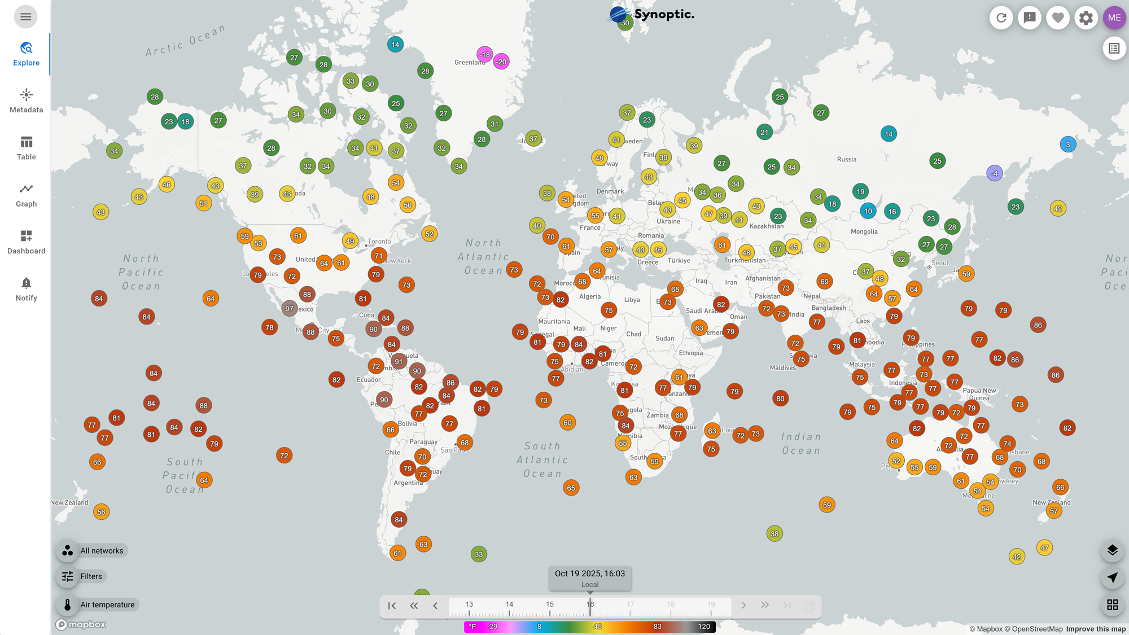Open the OpenStreetMap attribution link
This screenshot has width=1129, height=635.
tap(1037, 628)
